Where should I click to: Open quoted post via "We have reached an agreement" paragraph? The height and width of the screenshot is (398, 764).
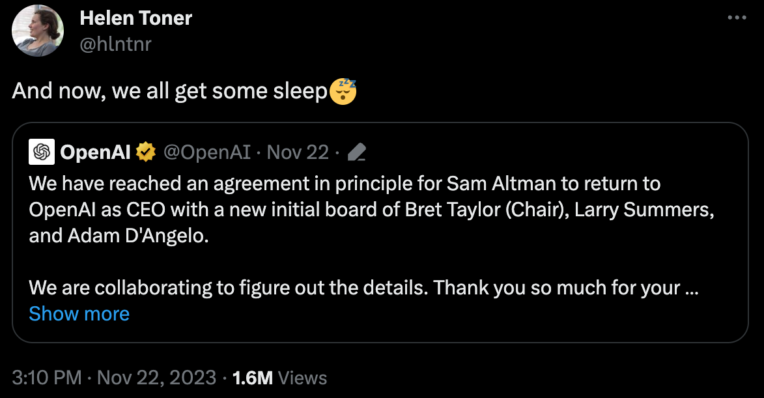[371, 210]
